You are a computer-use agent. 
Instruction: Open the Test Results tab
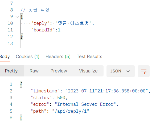pos(89,56)
